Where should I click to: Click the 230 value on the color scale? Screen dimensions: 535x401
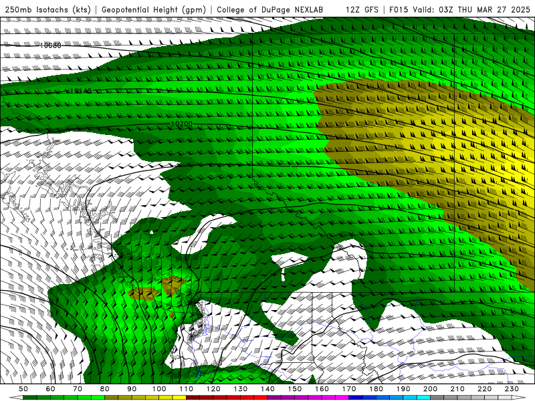tap(512, 389)
